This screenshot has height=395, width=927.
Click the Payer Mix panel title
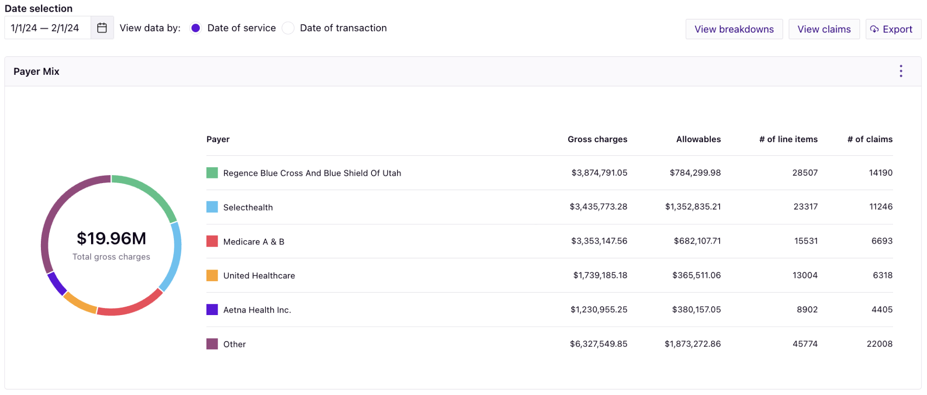36,72
